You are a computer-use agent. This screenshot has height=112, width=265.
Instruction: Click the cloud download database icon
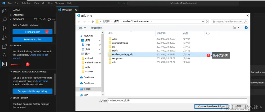tap(45, 19)
